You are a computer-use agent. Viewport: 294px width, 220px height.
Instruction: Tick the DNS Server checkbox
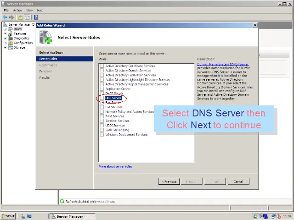pos(102,98)
